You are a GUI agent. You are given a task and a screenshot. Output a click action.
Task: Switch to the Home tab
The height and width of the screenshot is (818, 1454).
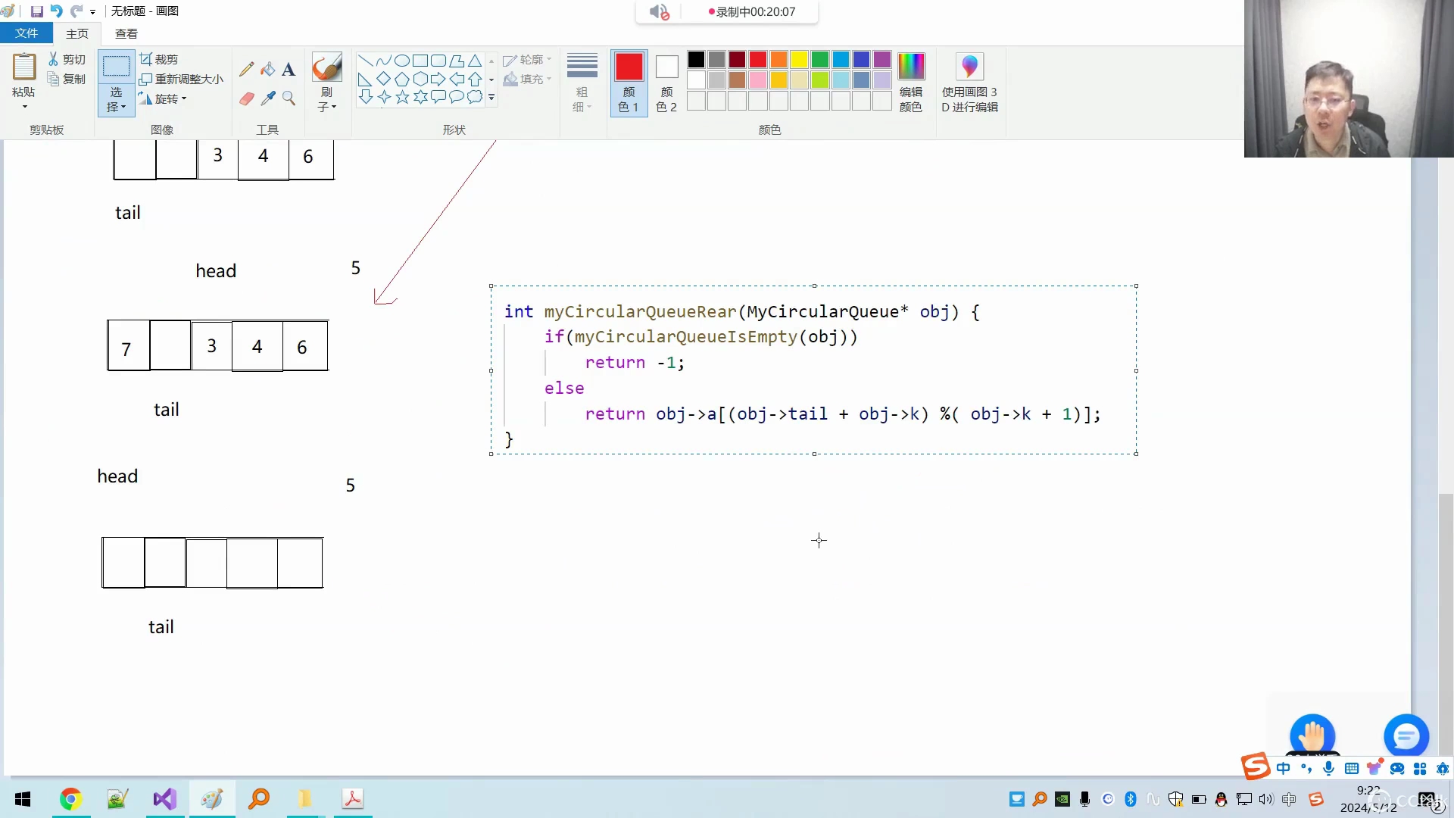(x=77, y=33)
